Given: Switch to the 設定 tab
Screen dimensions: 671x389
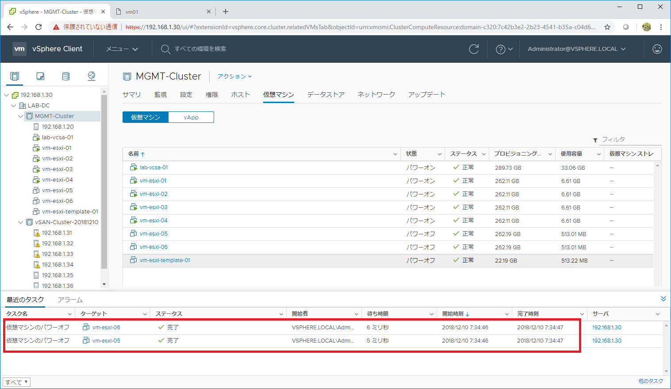Looking at the screenshot, I should (x=186, y=95).
